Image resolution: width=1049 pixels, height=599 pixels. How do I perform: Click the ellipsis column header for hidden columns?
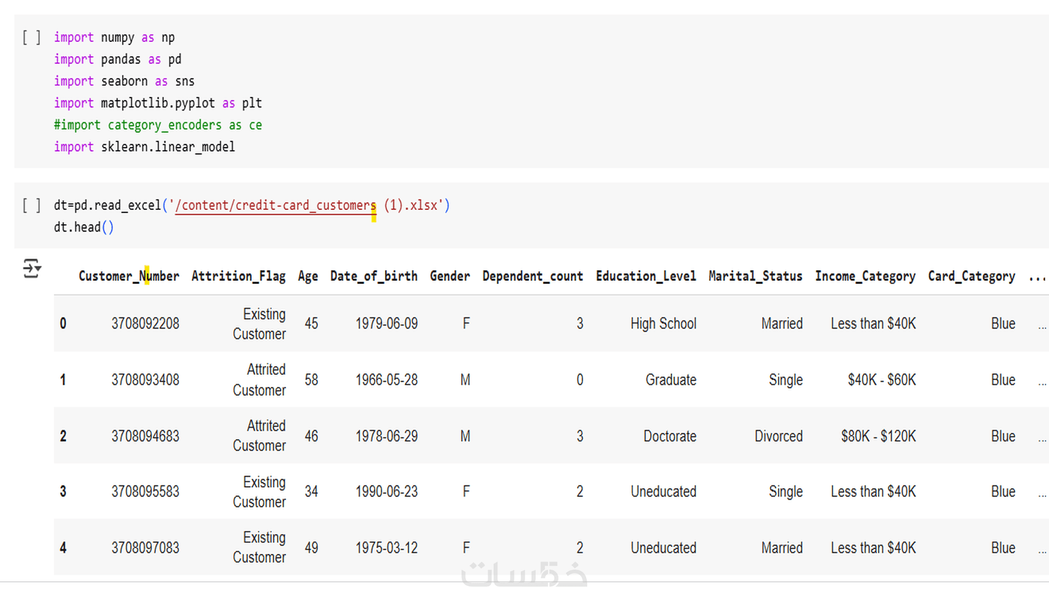coord(1037,277)
